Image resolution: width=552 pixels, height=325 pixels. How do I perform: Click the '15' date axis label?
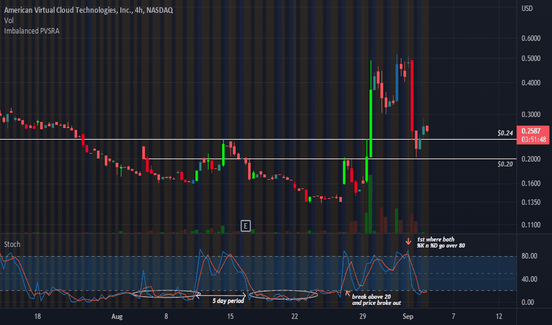230,316
